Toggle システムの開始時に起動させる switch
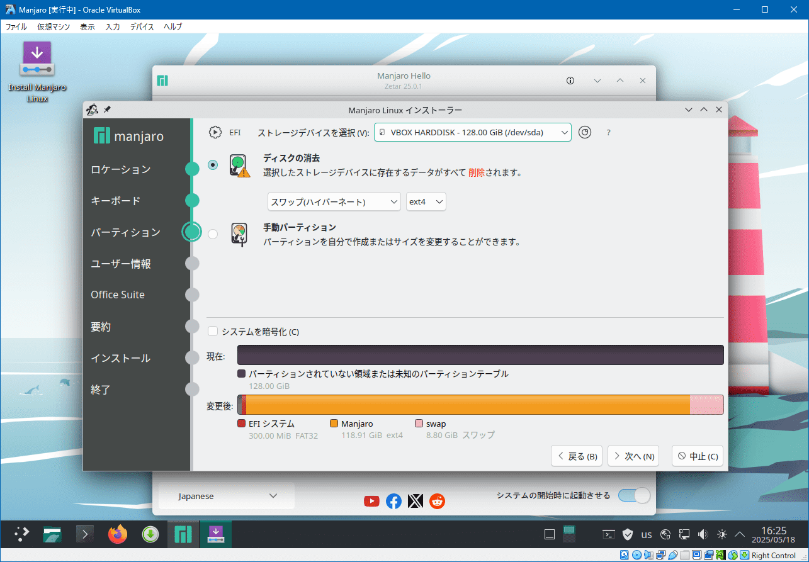 pos(634,495)
